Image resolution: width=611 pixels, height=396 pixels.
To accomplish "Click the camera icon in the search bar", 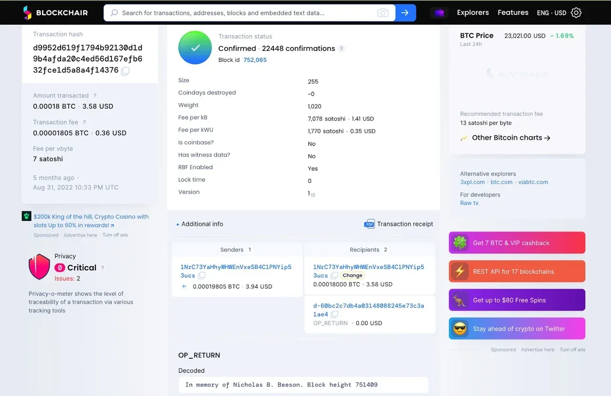I will click(x=383, y=13).
